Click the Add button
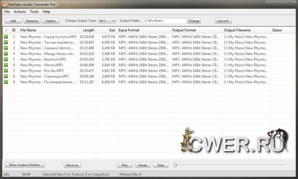The height and width of the screenshot is (179, 298). pos(13,21)
